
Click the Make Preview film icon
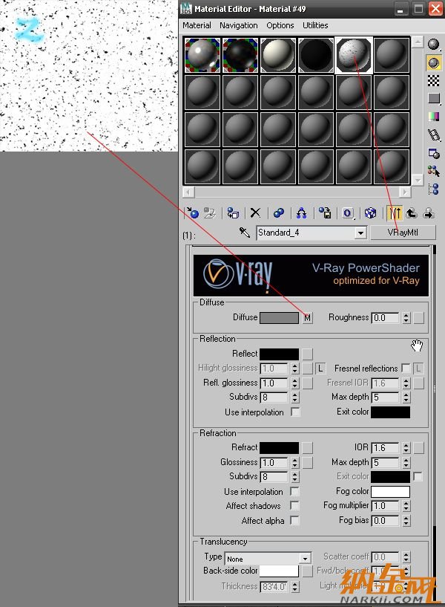pyautogui.click(x=434, y=135)
